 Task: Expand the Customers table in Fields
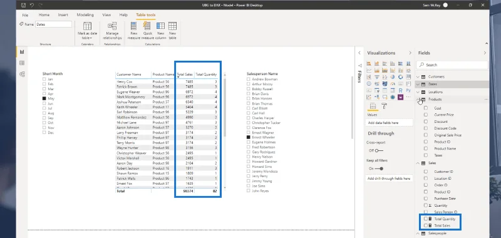click(418, 76)
